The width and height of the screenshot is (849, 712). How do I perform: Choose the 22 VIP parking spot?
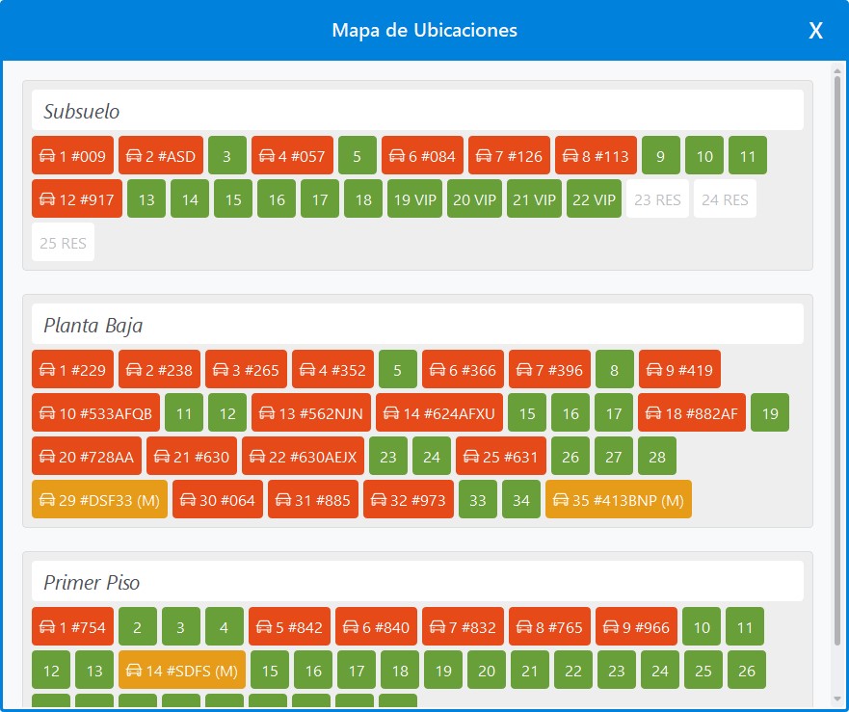point(594,200)
